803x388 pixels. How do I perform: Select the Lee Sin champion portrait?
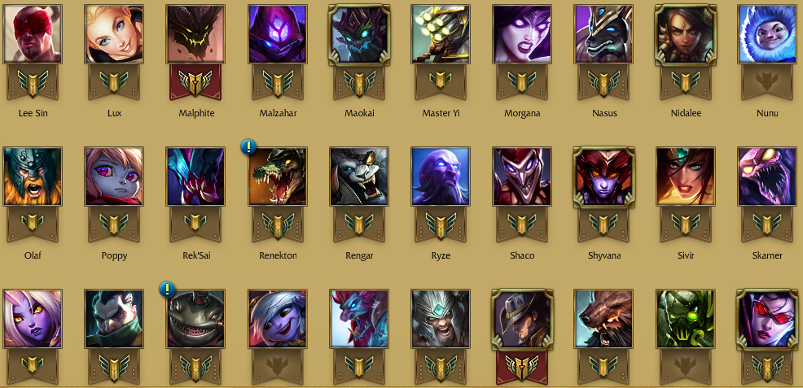tap(33, 33)
